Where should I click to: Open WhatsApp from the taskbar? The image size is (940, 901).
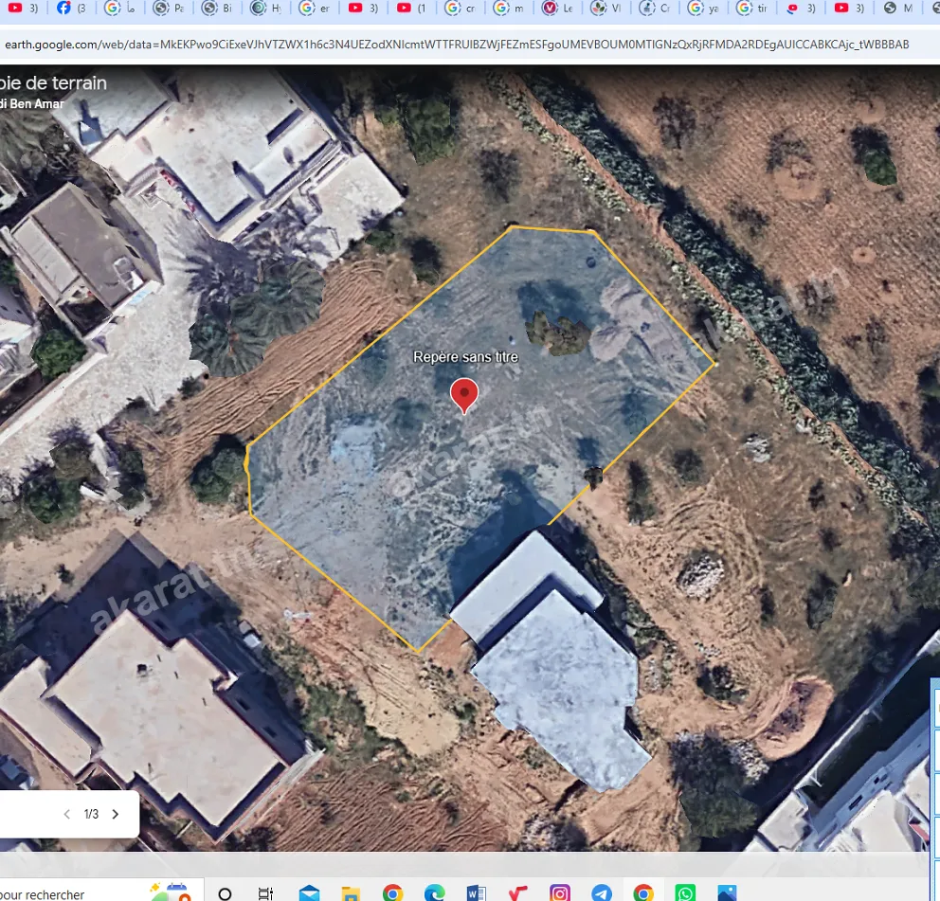[685, 893]
